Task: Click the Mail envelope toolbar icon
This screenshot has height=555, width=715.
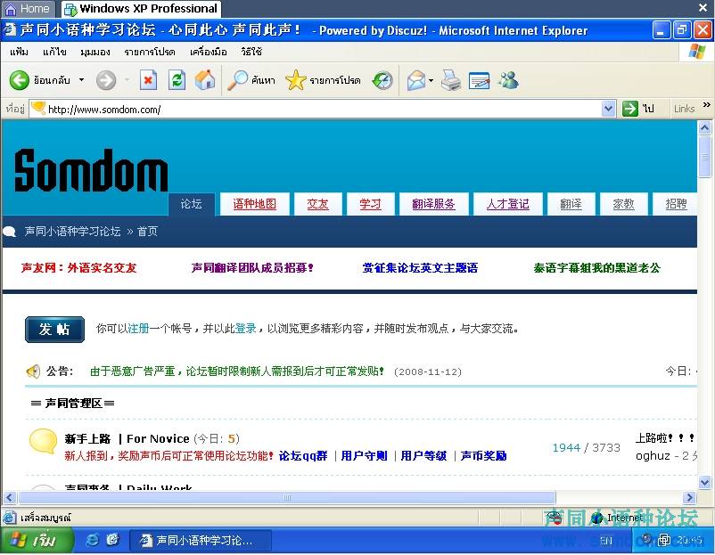Action: [x=416, y=81]
